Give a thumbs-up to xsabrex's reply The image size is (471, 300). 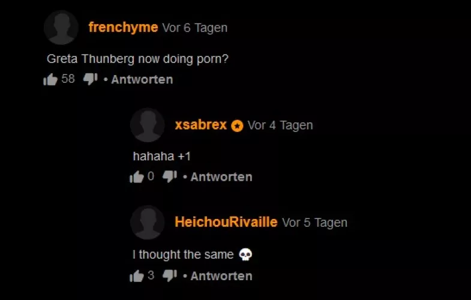click(x=137, y=176)
